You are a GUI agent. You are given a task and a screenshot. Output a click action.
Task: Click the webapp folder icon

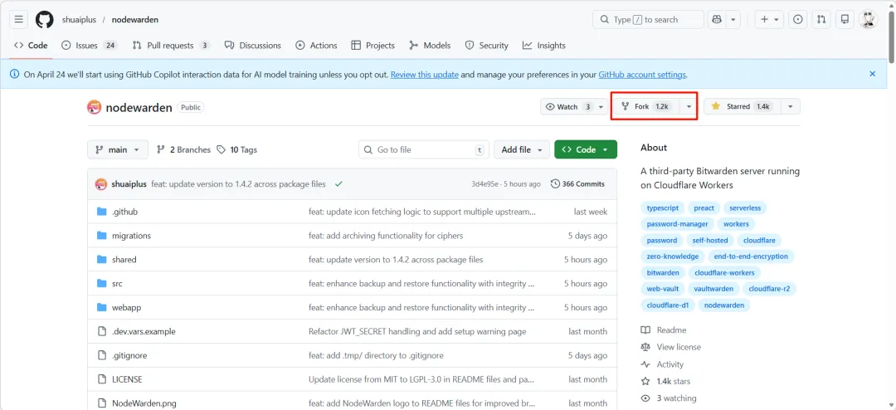pyautogui.click(x=102, y=308)
